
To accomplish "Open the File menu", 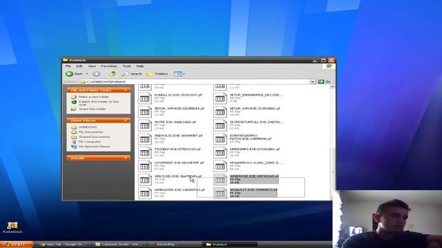I will [x=68, y=66].
